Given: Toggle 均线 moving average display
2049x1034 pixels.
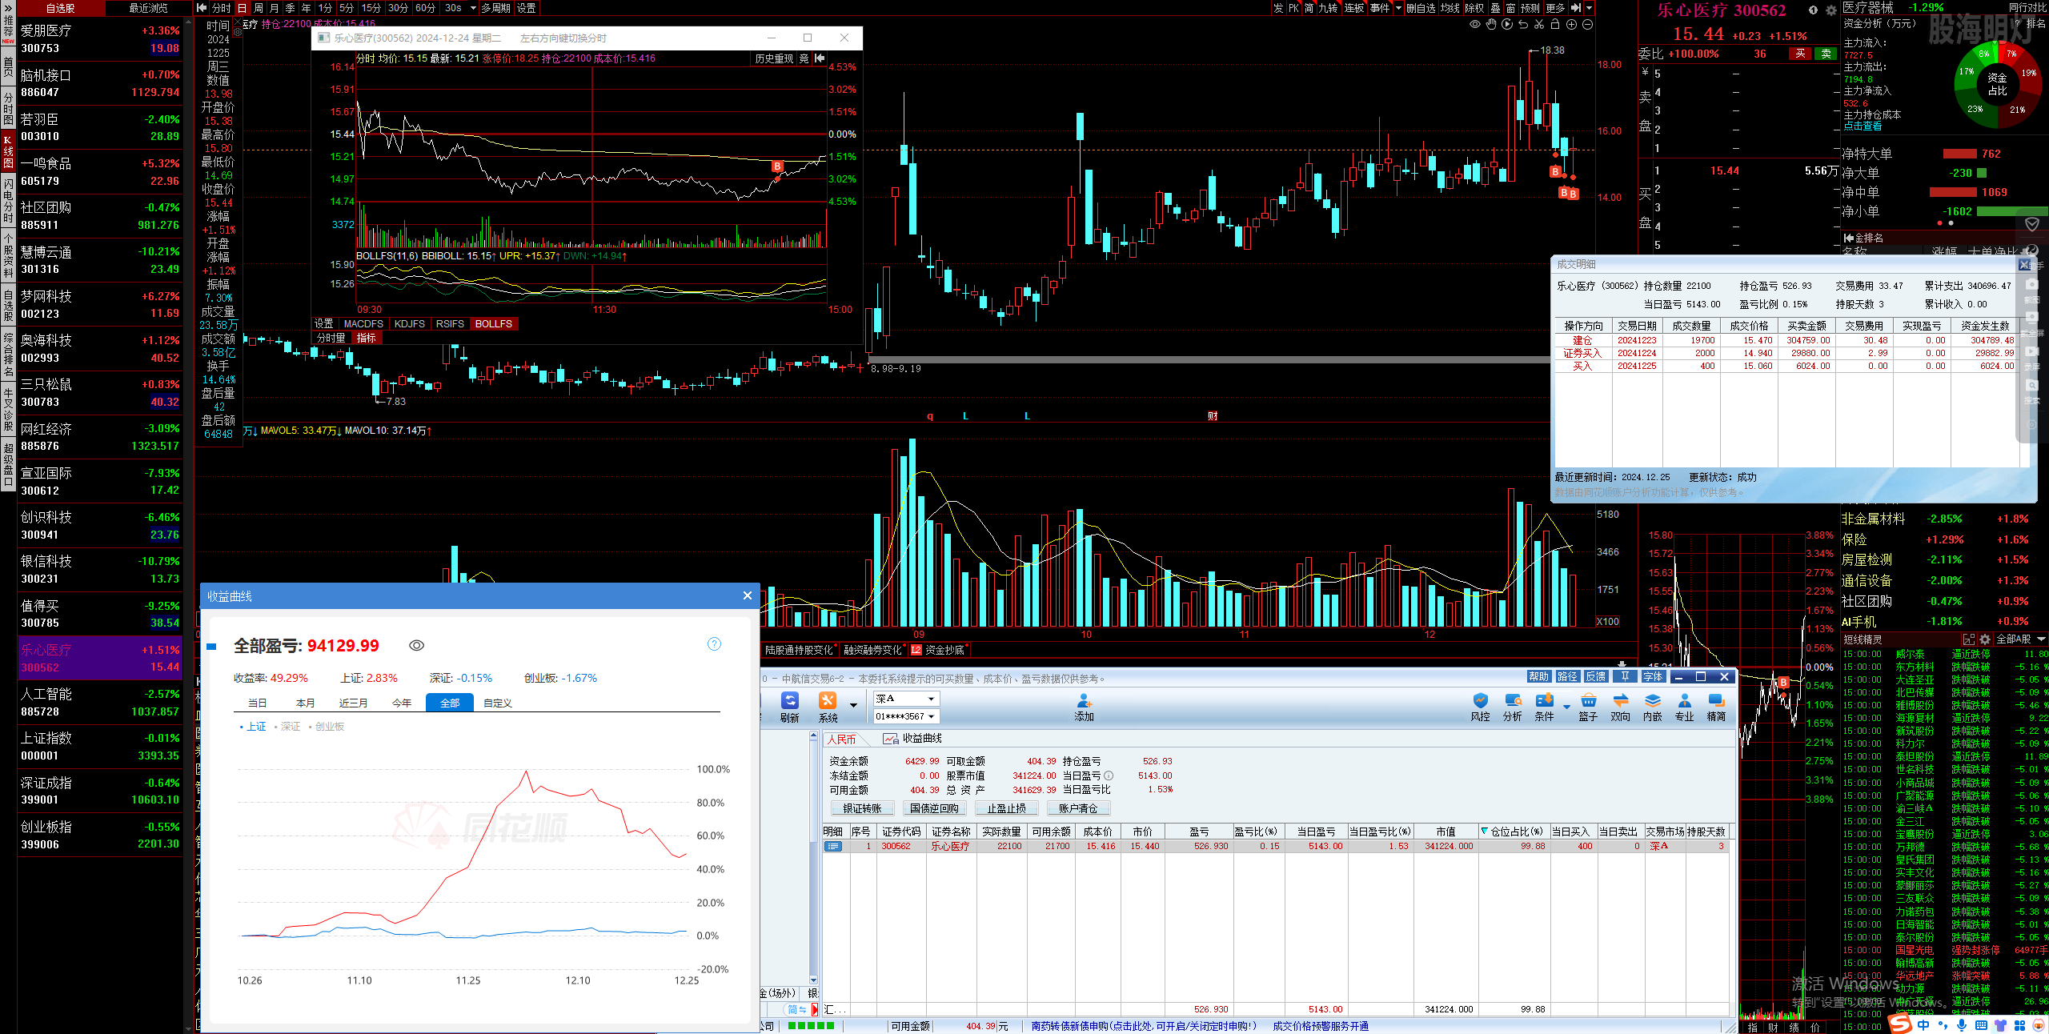Looking at the screenshot, I should (x=1450, y=8).
